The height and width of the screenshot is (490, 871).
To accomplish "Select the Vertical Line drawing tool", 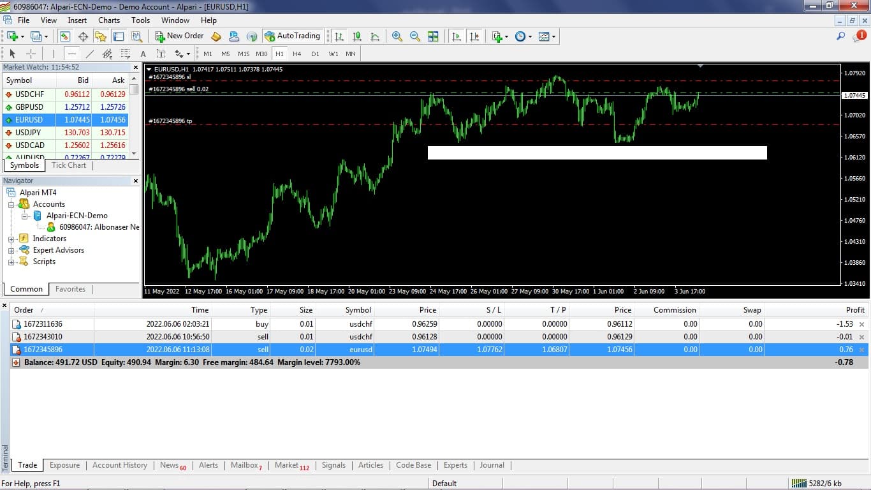I will click(54, 54).
